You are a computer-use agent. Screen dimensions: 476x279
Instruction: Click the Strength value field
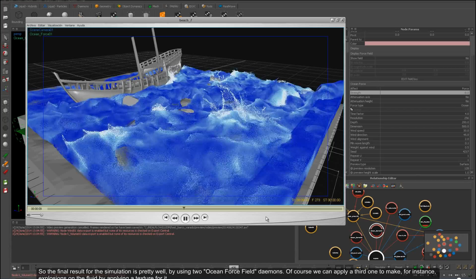(425, 93)
